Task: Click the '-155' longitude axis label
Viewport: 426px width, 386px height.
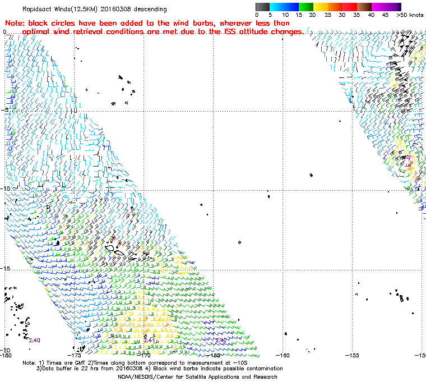Action: coord(352,355)
